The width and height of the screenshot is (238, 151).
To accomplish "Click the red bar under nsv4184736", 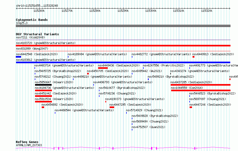I will (x=43, y=90).
